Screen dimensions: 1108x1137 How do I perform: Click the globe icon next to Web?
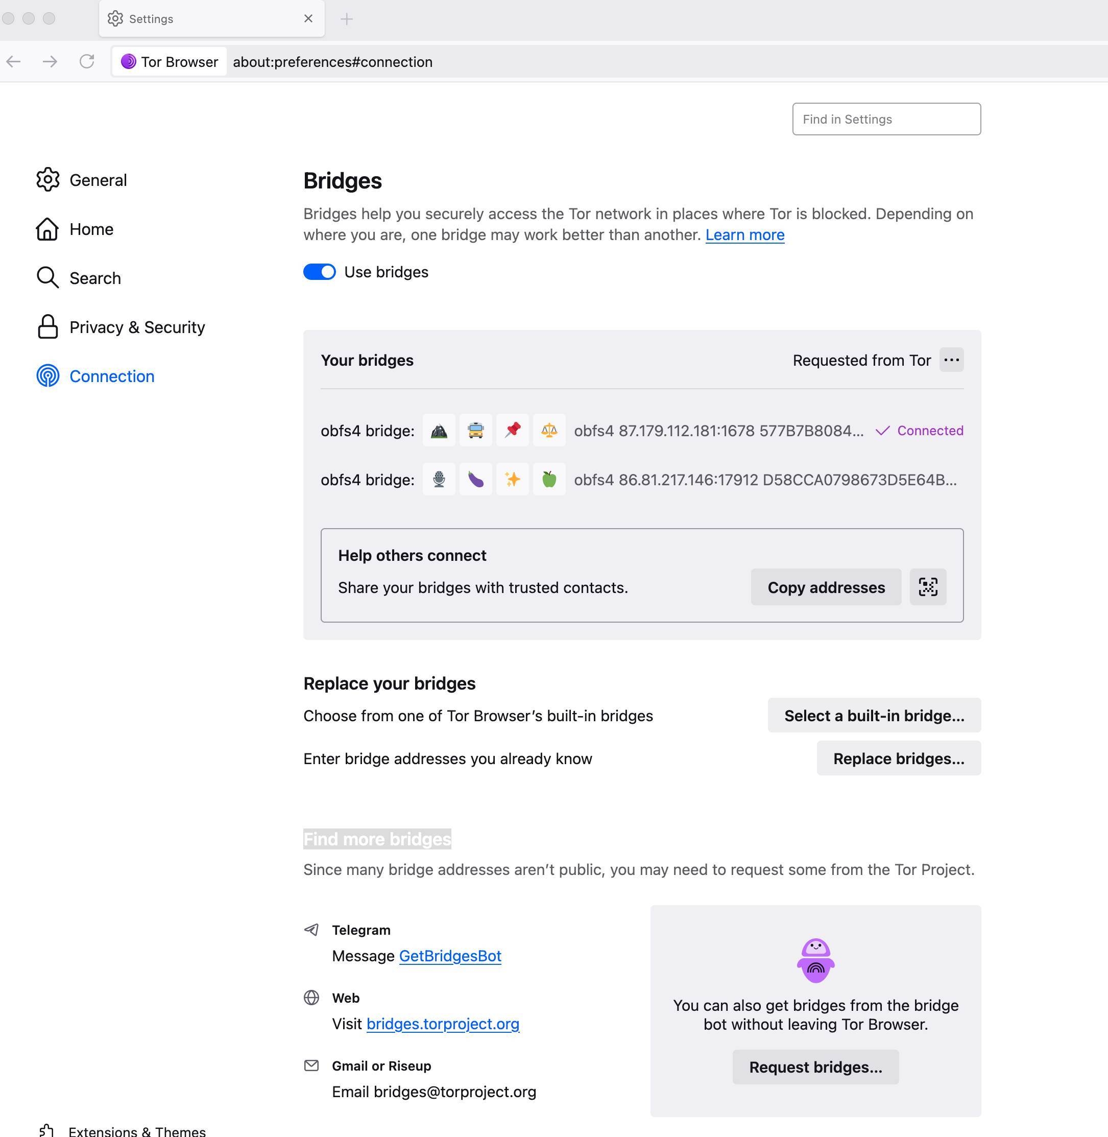311,997
